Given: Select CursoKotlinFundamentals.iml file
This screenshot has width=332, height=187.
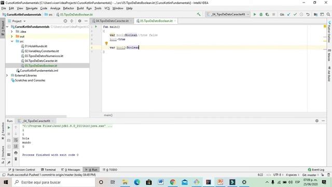Looking at the screenshot, I should tap(39, 71).
